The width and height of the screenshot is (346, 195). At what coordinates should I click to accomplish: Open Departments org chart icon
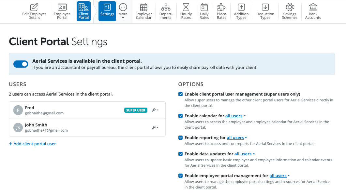coord(166,7)
